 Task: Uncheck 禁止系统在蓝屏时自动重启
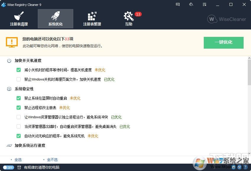click(x=19, y=98)
